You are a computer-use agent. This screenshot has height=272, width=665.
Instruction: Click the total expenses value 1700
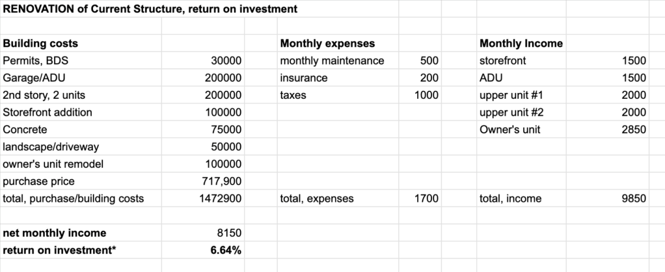tap(427, 198)
